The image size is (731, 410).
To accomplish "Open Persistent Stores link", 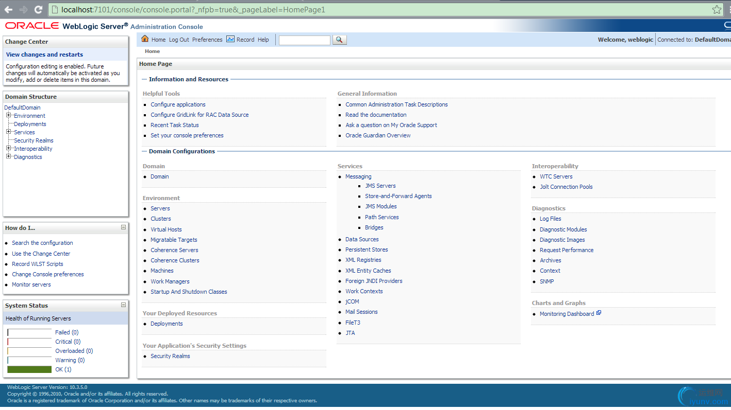I will (x=367, y=249).
